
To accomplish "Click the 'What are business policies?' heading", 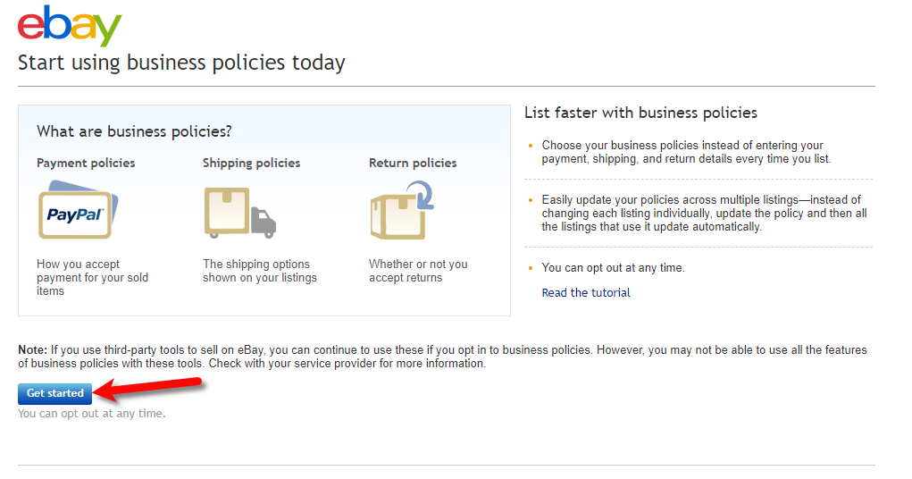I will click(134, 131).
